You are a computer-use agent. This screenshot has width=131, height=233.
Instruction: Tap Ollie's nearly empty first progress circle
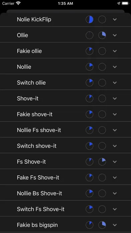pyautogui.click(x=90, y=35)
